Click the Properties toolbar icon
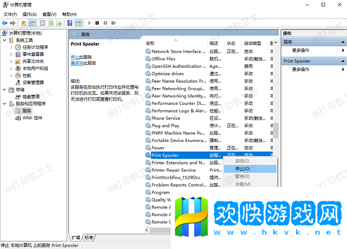 pyautogui.click(x=42, y=23)
